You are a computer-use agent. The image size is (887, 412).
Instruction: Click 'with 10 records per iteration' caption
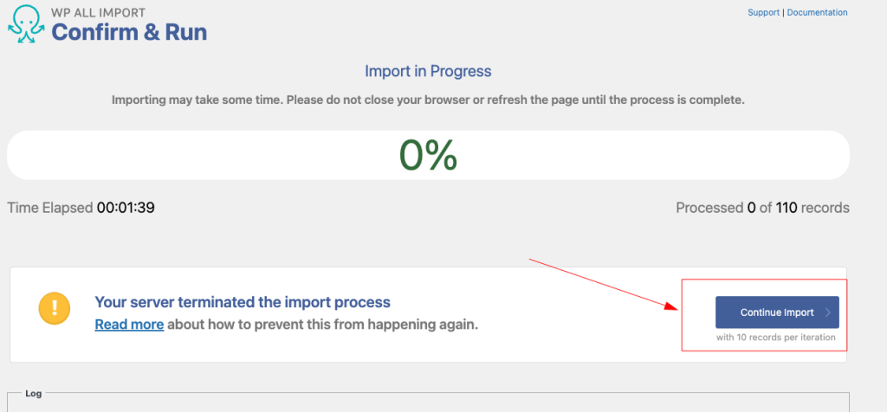pyautogui.click(x=776, y=338)
